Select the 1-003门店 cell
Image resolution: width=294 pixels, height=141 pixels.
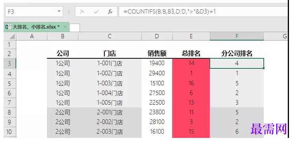coord(110,83)
